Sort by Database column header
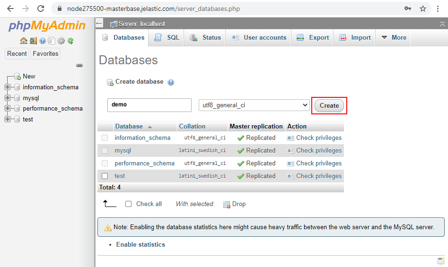The image size is (448, 267). click(129, 126)
